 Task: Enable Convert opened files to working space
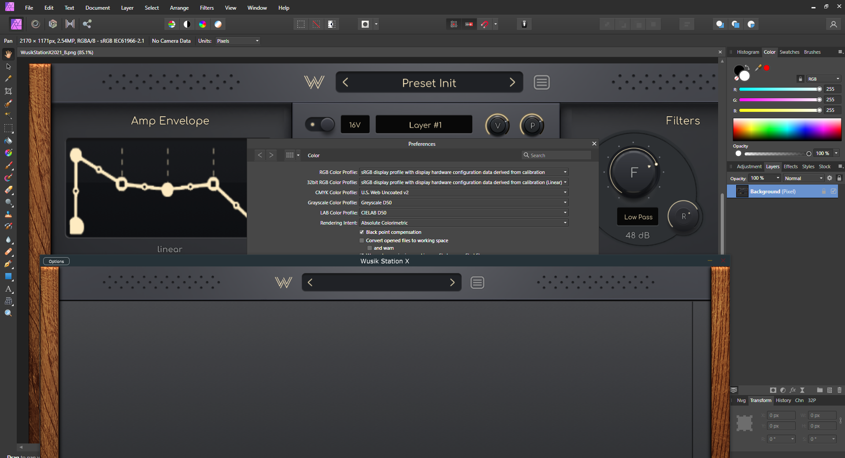click(x=362, y=240)
